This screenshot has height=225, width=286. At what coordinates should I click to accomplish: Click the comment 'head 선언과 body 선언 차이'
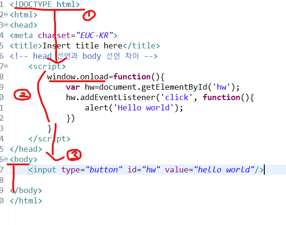pos(86,56)
